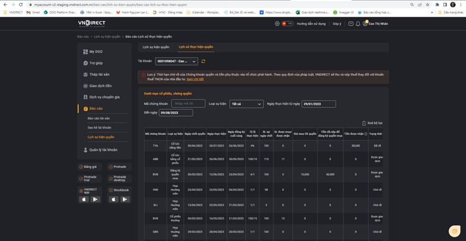The image size is (466, 241).
Task: Open the mailbox icon in the header
Action: (350, 24)
